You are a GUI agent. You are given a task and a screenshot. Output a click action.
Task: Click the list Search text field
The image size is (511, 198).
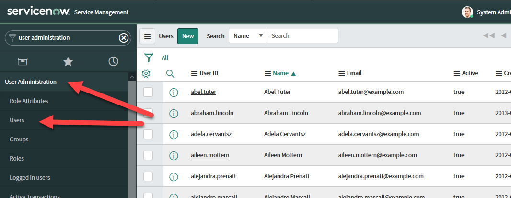coord(302,36)
